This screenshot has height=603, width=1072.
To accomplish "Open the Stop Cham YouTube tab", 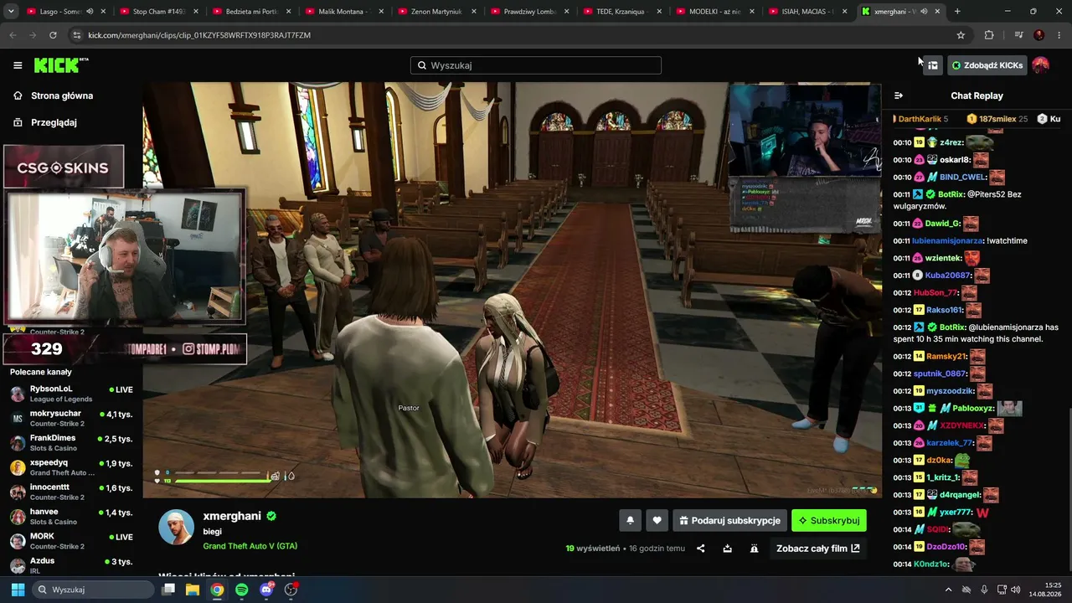I will point(158,12).
